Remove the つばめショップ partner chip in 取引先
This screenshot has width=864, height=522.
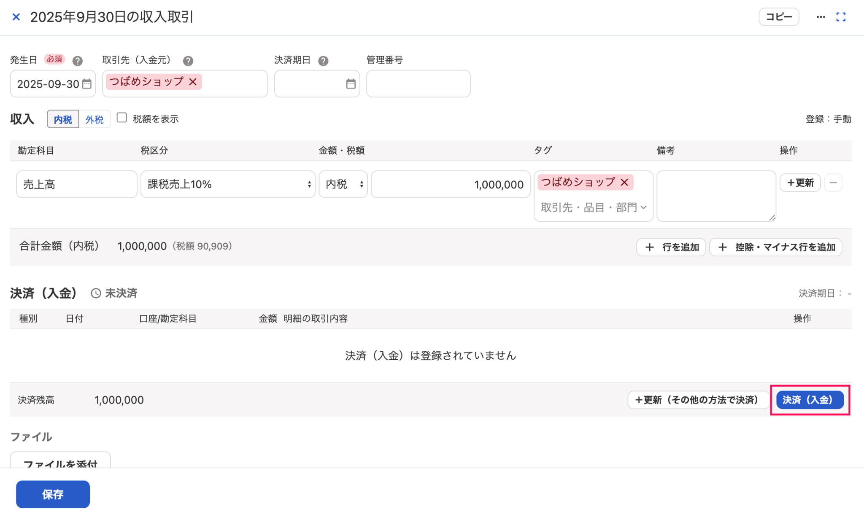(193, 81)
